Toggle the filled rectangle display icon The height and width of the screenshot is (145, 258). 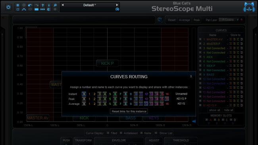pyautogui.click(x=37, y=10)
